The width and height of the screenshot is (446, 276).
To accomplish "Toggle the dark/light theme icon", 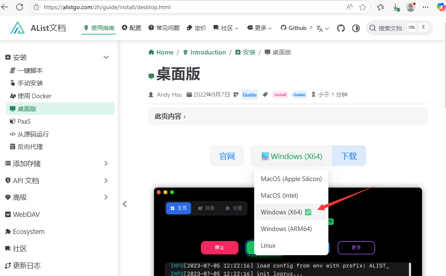I will click(x=356, y=28).
